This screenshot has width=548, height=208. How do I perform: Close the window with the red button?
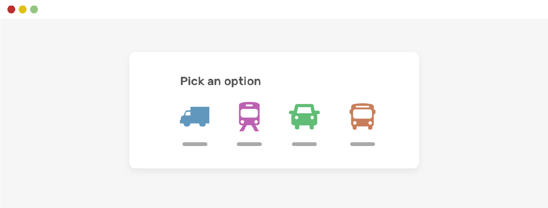pyautogui.click(x=11, y=9)
